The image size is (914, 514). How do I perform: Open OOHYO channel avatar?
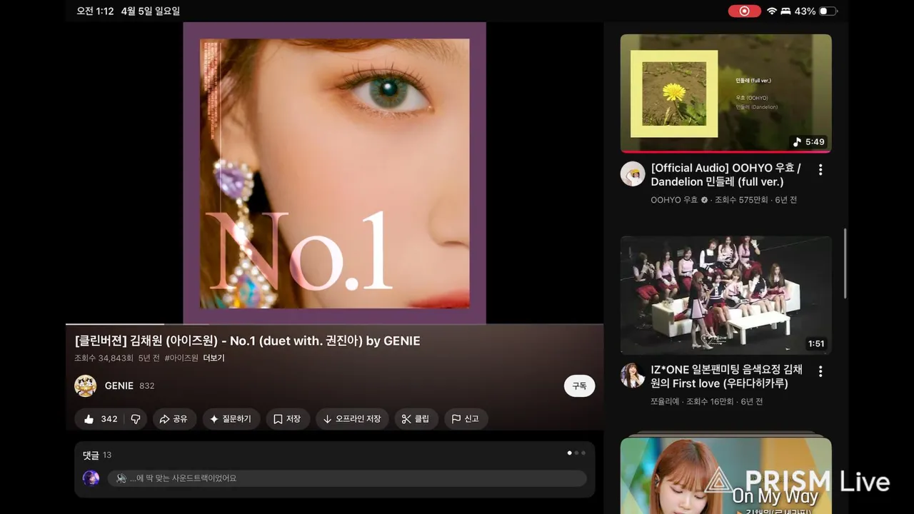633,173
